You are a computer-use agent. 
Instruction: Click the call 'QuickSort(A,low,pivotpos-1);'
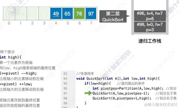click(121, 93)
